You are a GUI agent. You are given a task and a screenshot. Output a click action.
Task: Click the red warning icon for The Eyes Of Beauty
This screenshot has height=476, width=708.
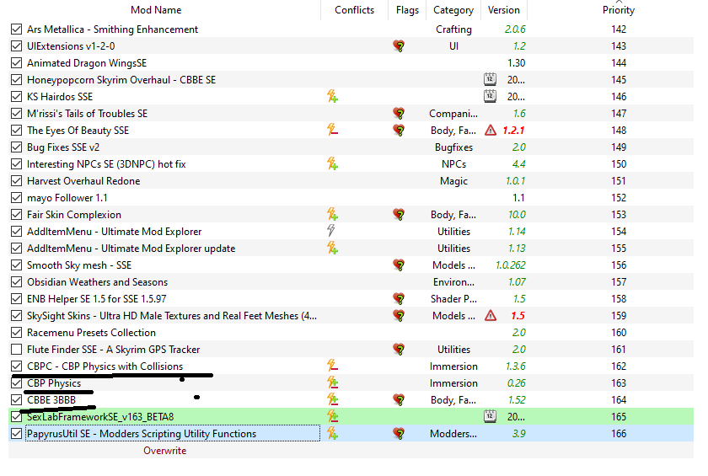click(491, 131)
